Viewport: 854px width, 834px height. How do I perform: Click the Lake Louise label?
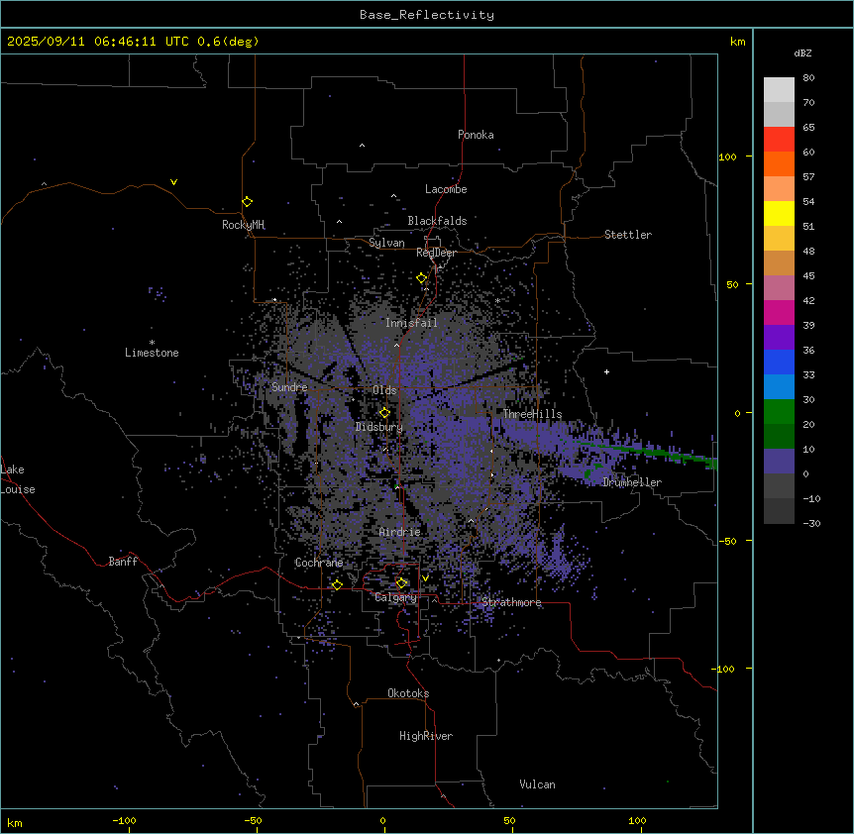pos(16,479)
